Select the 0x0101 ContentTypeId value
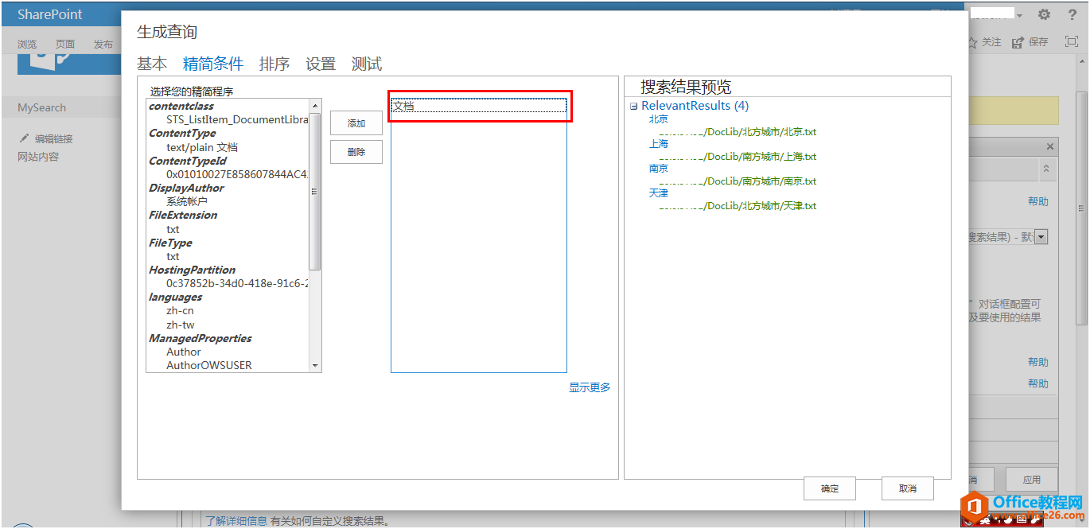Image resolution: width=1090 pixels, height=529 pixels. tap(237, 174)
